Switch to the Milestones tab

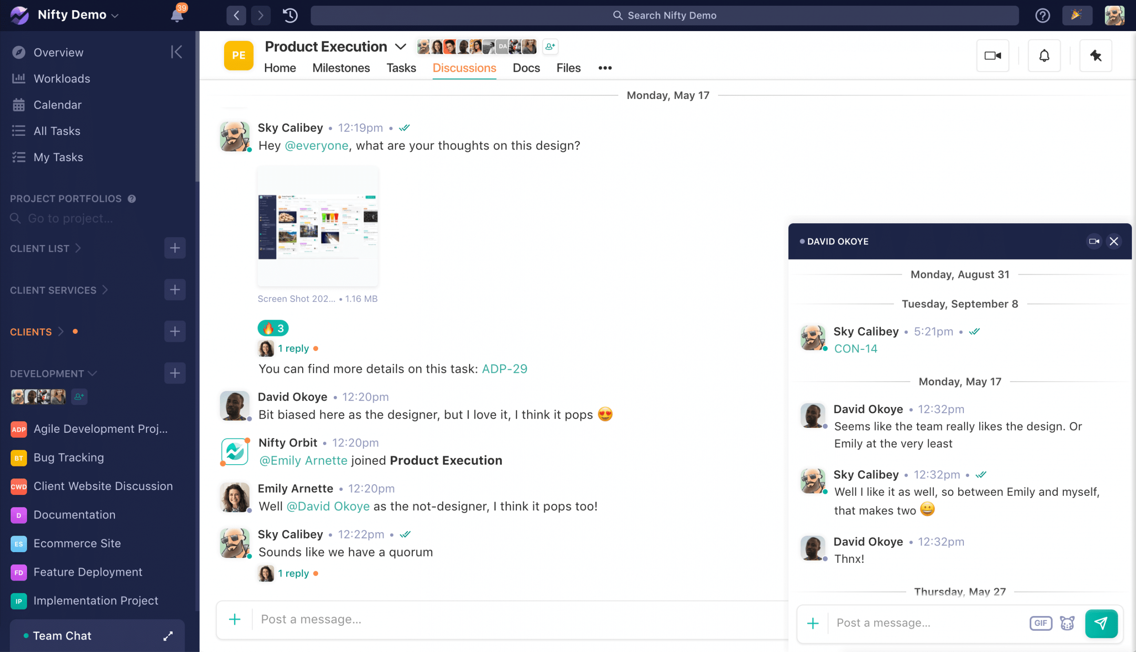[342, 67]
